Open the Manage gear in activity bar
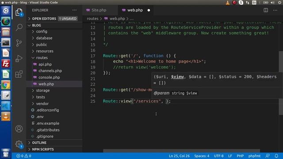 coord(19,144)
